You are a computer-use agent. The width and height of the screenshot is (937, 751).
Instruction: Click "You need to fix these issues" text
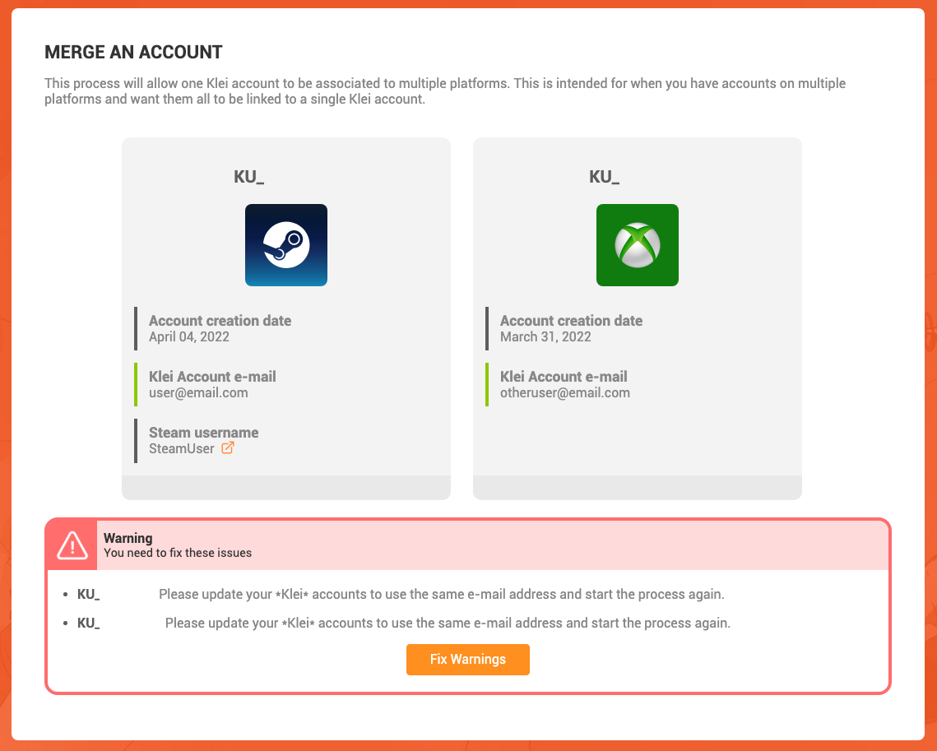click(178, 554)
